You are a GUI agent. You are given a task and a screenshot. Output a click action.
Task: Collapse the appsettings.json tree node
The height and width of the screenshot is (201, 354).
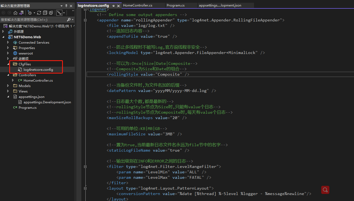point(8,97)
